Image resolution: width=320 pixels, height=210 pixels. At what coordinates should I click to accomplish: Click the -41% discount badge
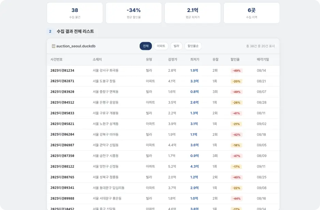236,113
